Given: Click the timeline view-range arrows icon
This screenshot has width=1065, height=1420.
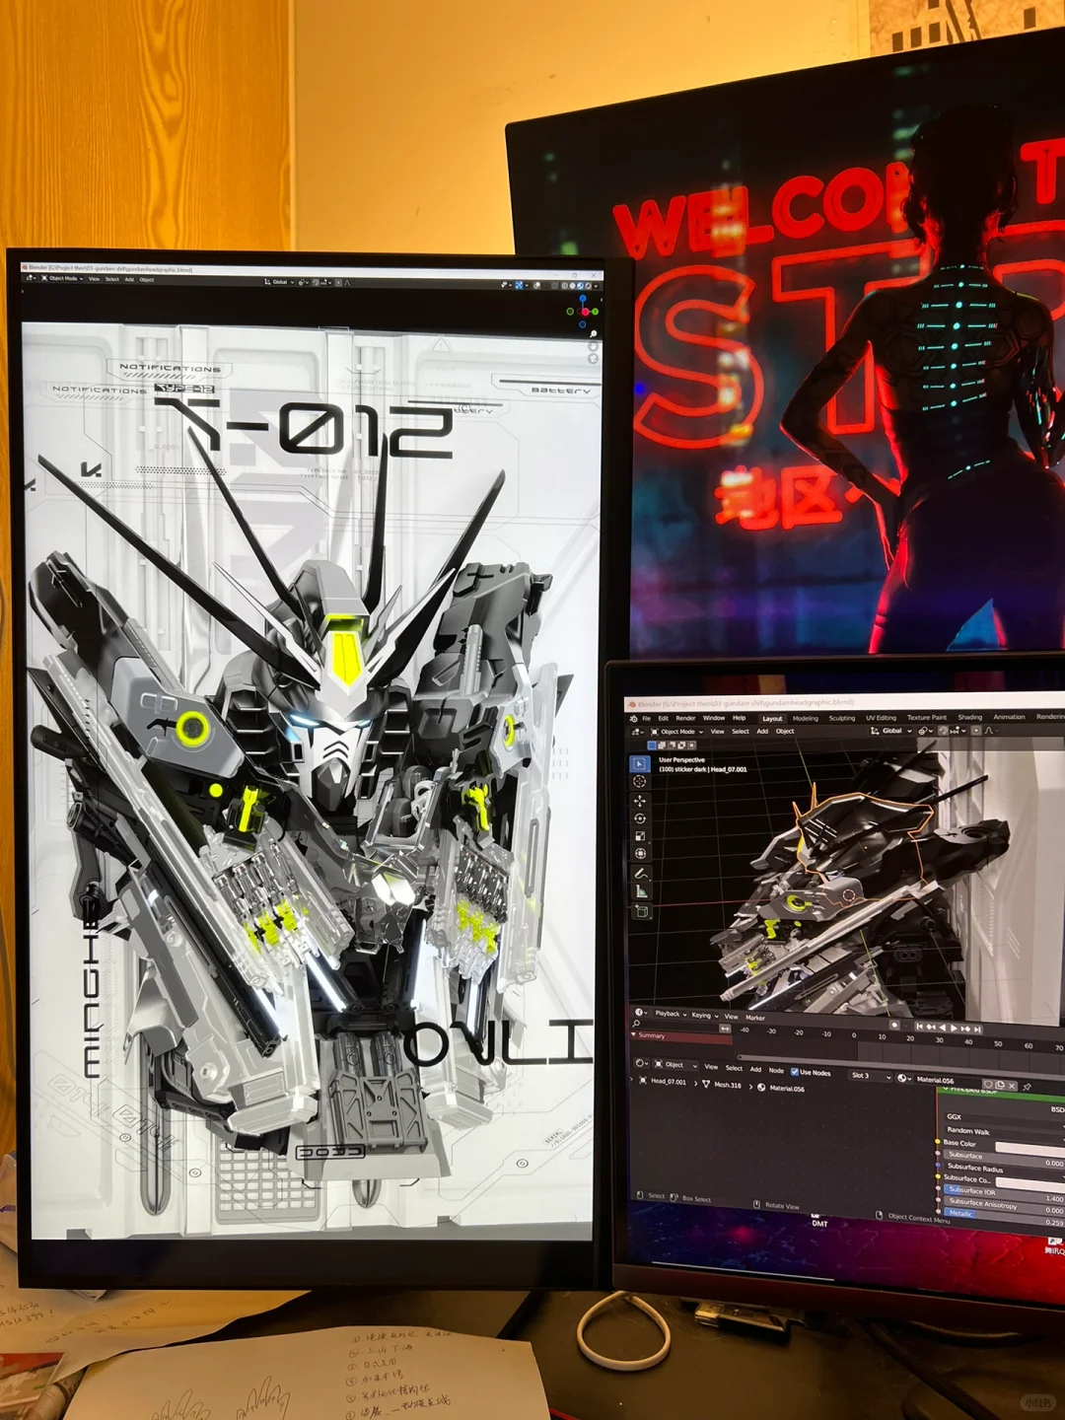Looking at the screenshot, I should point(725,1028).
